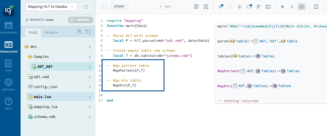This screenshot has width=327, height=136.
Task: Switch to the SEARCH tab
Action: (x=51, y=33)
